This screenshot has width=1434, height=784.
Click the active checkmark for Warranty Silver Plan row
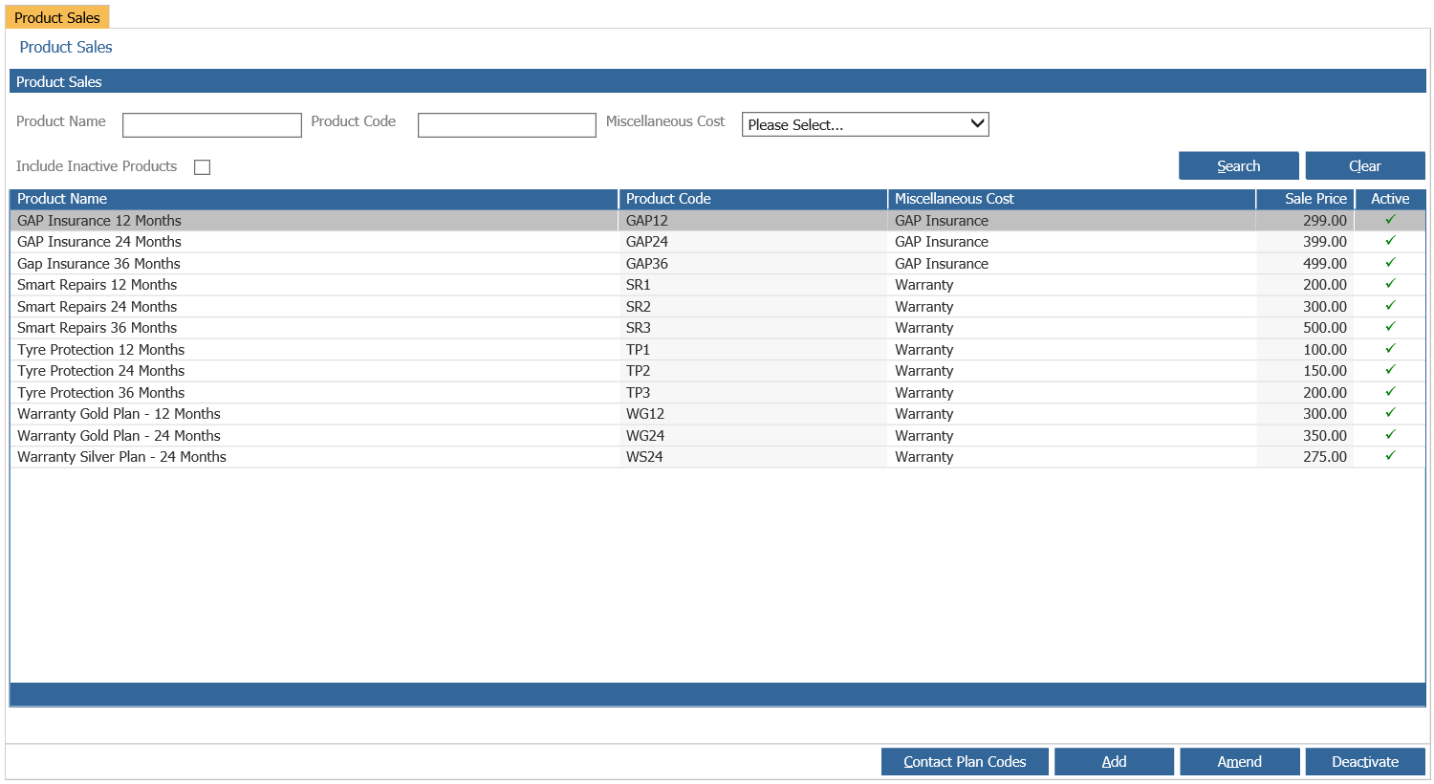1390,456
